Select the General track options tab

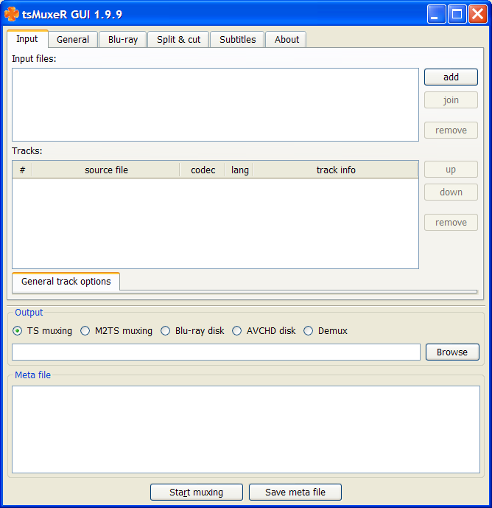click(x=66, y=281)
